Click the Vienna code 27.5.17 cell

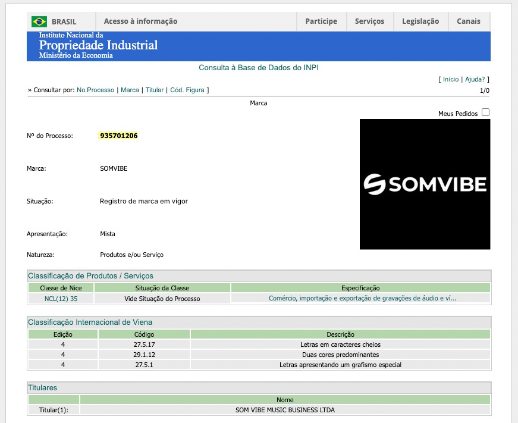click(x=144, y=344)
